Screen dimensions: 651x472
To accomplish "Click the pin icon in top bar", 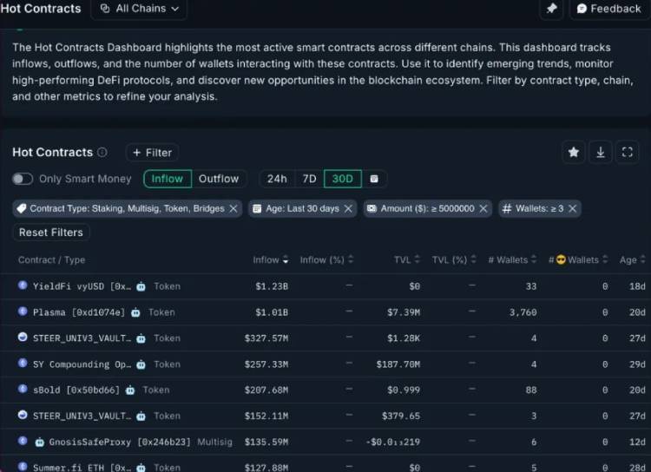I will (x=551, y=9).
